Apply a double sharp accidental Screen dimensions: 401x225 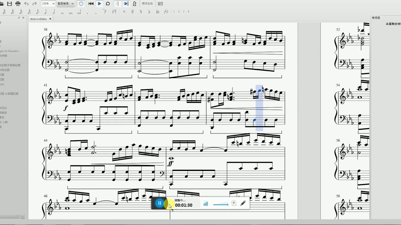[x=124, y=12]
